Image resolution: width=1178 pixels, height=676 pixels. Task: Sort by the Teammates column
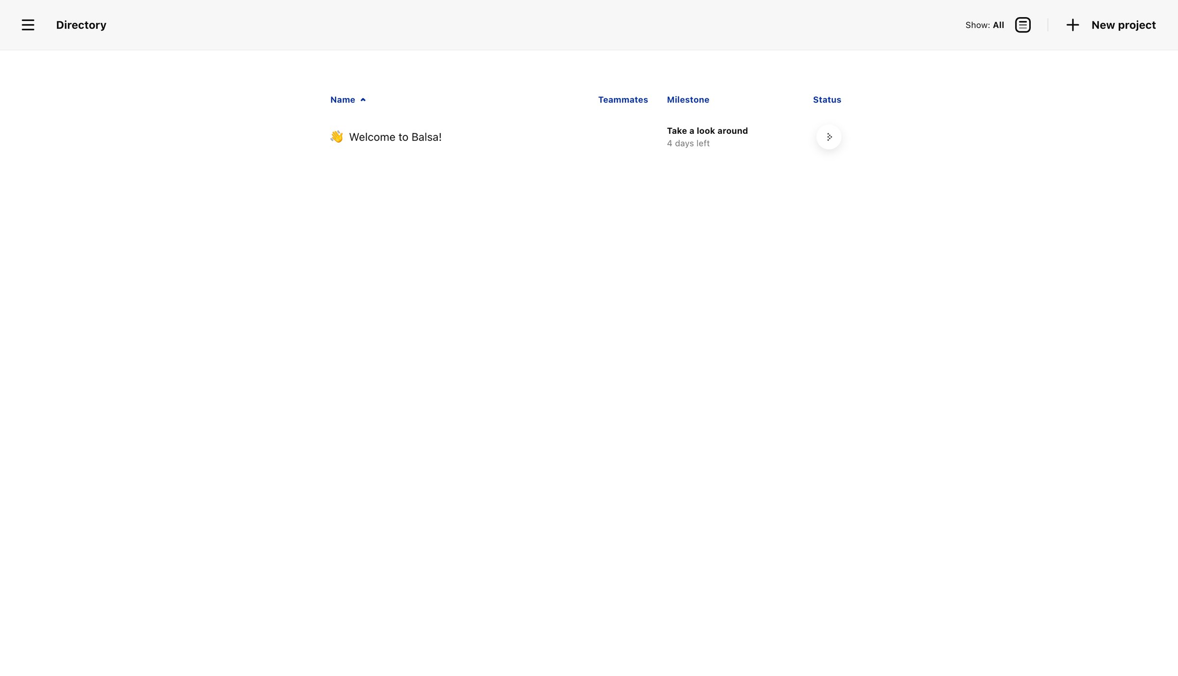coord(623,100)
